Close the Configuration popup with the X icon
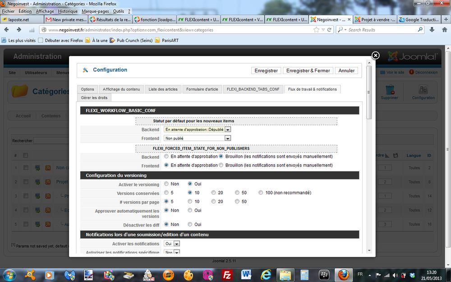The height and width of the screenshot is (282, 451). click(x=375, y=55)
